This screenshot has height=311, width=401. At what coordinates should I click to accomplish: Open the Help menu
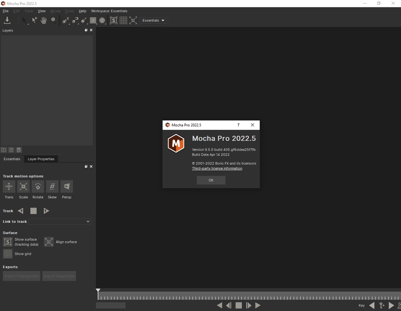tap(83, 11)
